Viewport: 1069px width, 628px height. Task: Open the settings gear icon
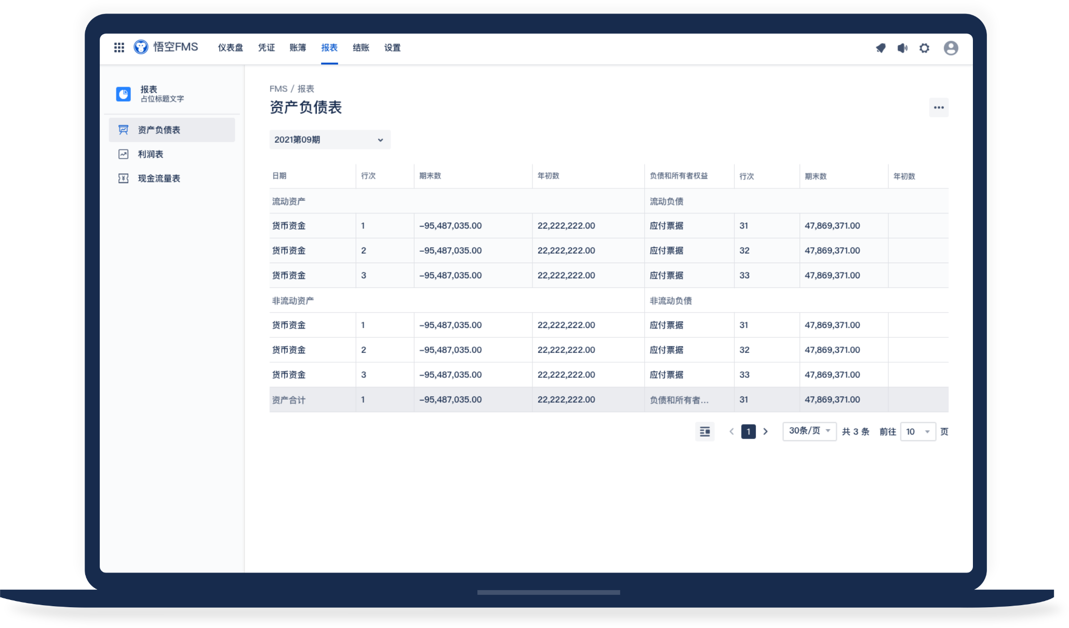pyautogui.click(x=924, y=48)
